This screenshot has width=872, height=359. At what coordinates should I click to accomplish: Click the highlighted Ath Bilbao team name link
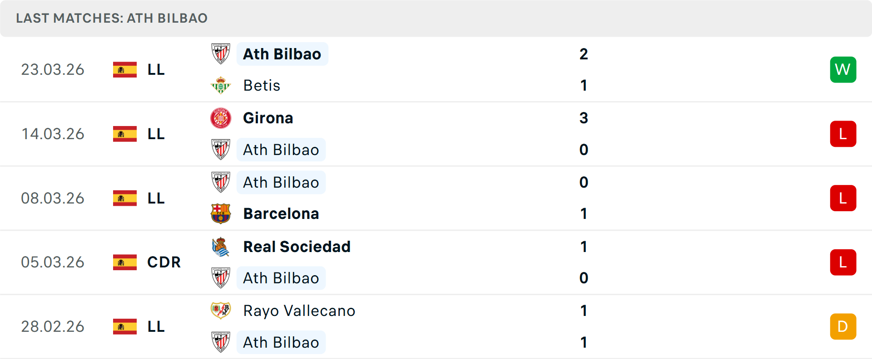(282, 53)
